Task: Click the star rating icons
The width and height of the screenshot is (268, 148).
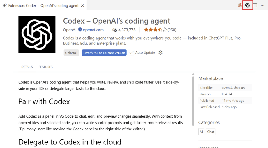Action: pyautogui.click(x=155, y=30)
